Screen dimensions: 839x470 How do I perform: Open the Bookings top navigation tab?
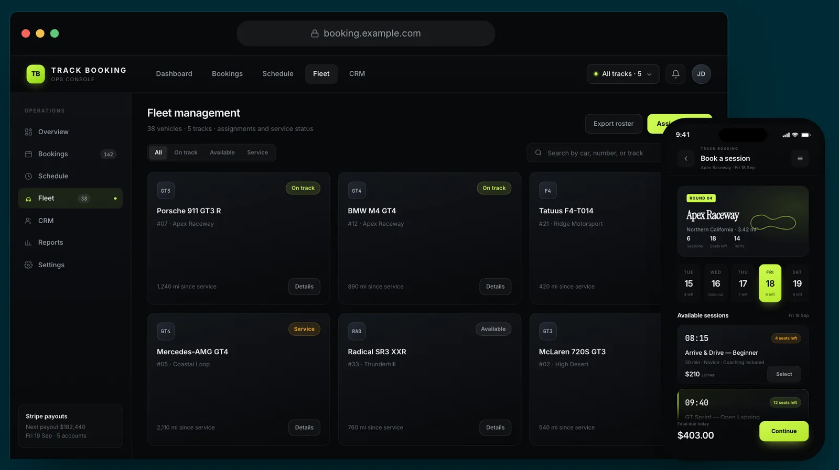pyautogui.click(x=227, y=74)
